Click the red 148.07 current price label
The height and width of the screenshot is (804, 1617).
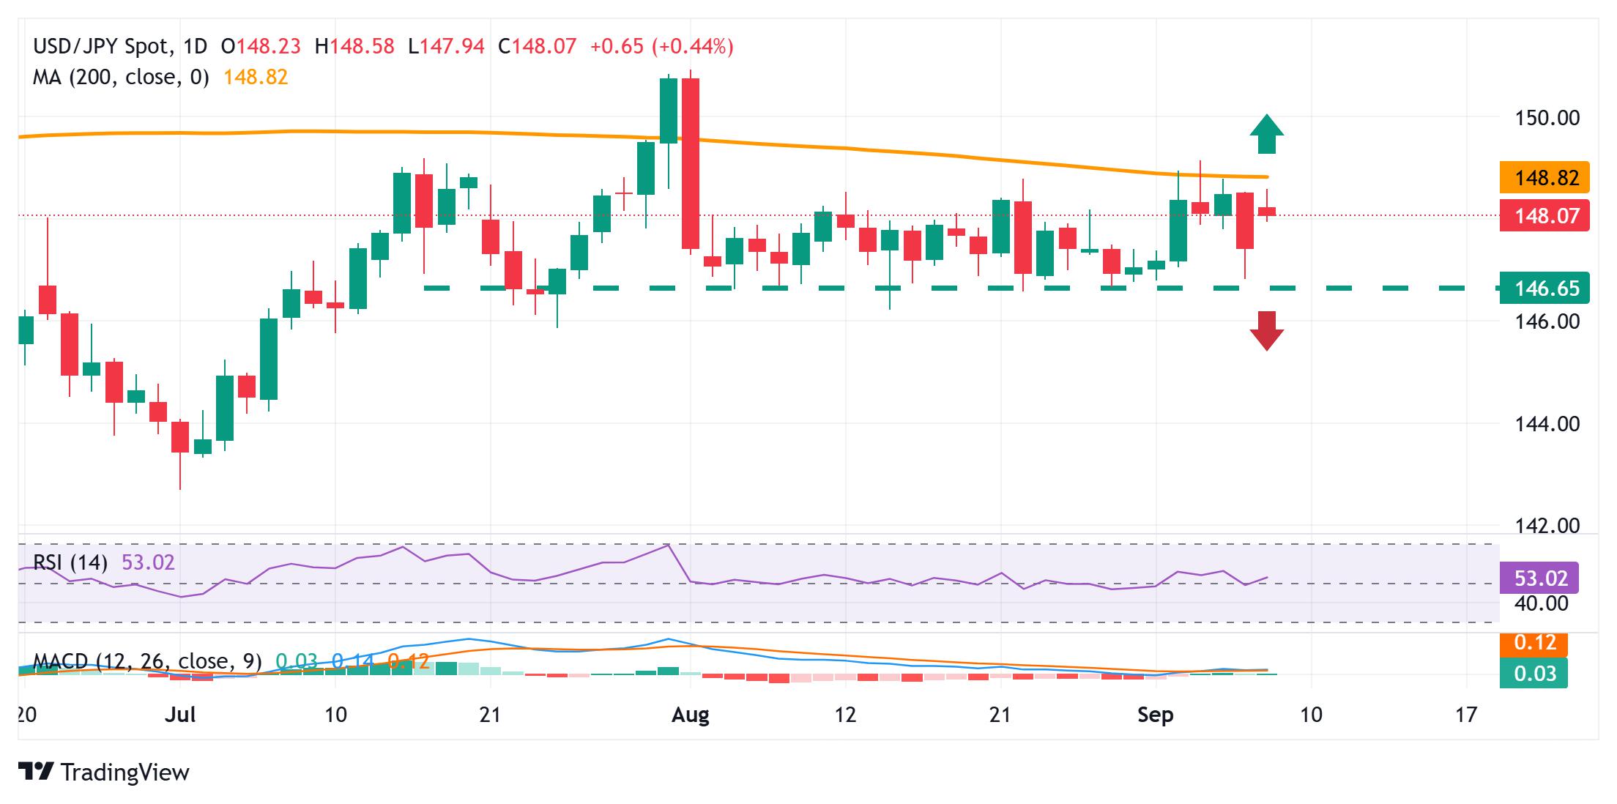[1544, 215]
